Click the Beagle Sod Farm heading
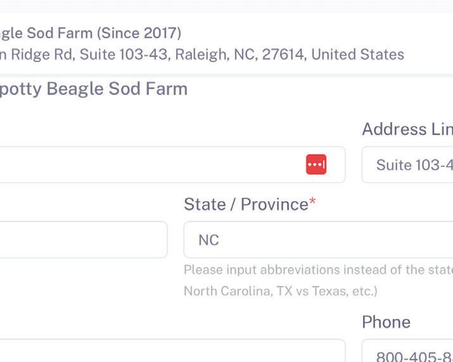Image resolution: width=453 pixels, height=362 pixels. pyautogui.click(x=94, y=89)
